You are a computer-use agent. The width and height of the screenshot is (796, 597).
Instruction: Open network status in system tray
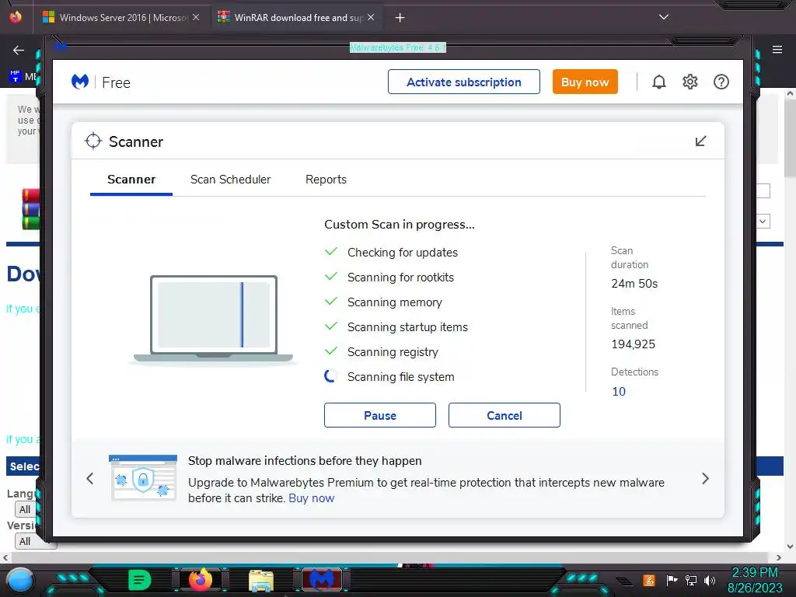tap(691, 580)
